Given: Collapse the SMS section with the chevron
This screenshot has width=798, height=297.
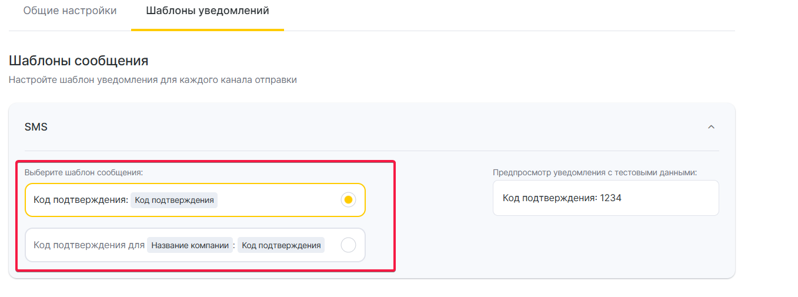Looking at the screenshot, I should 711,127.
